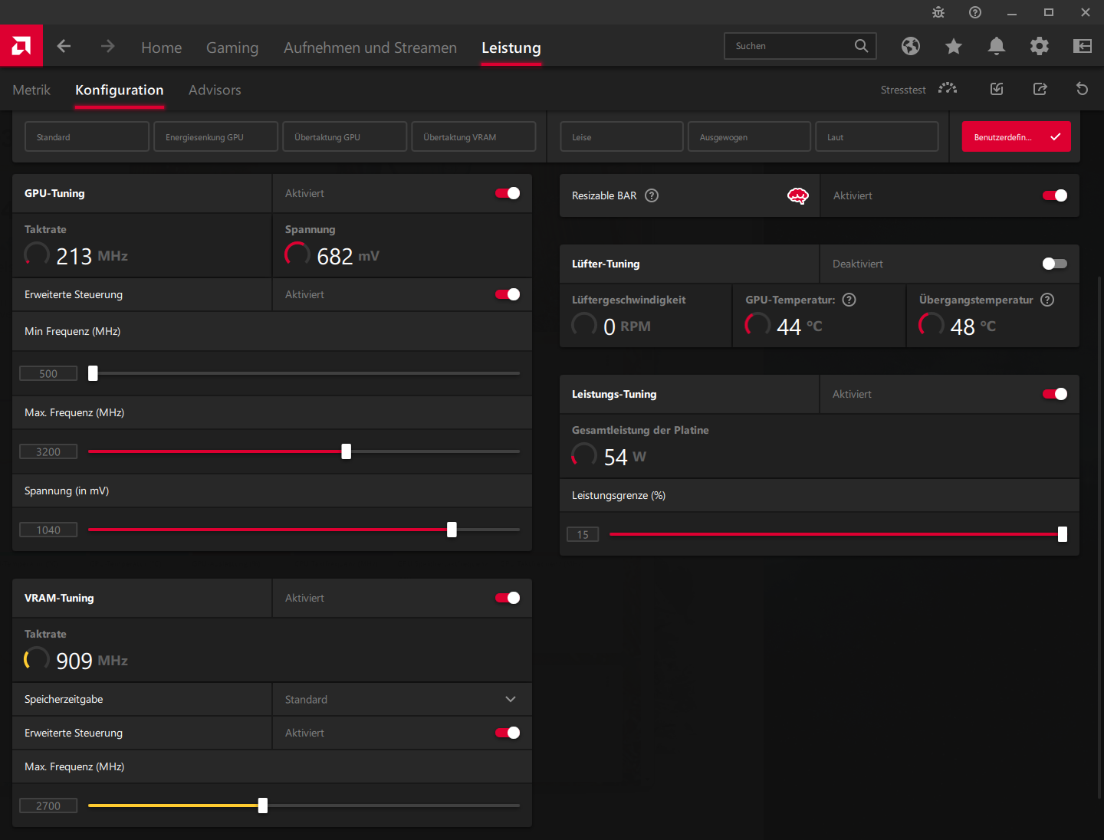Click the AMD logo icon
The height and width of the screenshot is (840, 1104).
pyautogui.click(x=21, y=46)
